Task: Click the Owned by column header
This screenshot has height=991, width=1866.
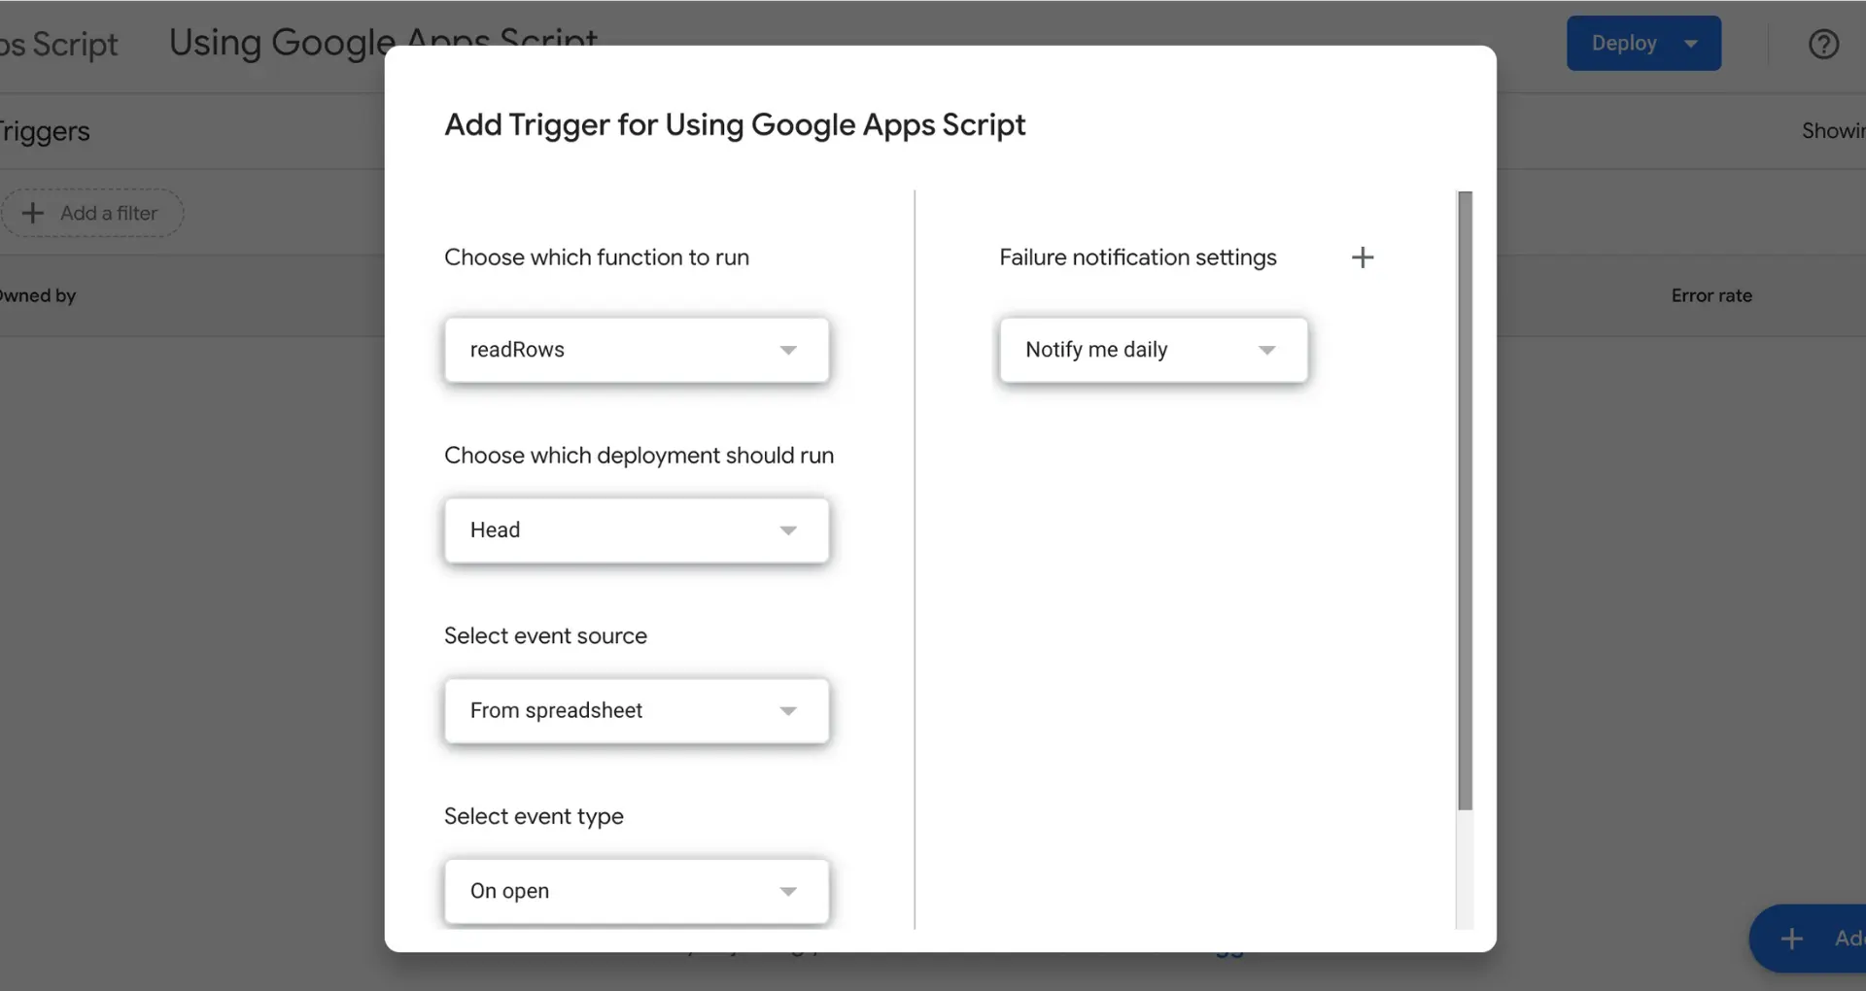Action: [37, 295]
